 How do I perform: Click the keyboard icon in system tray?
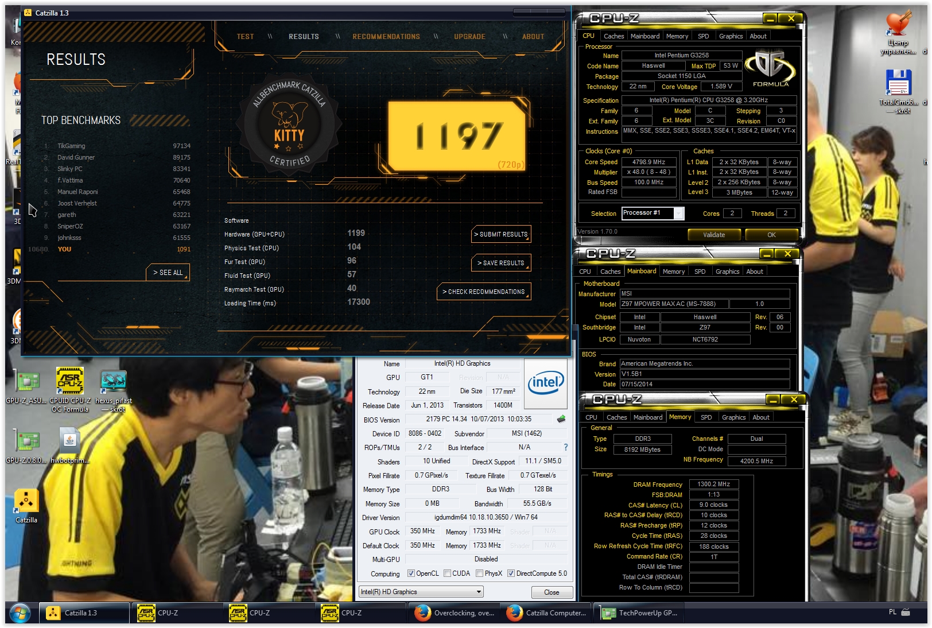pos(906,613)
